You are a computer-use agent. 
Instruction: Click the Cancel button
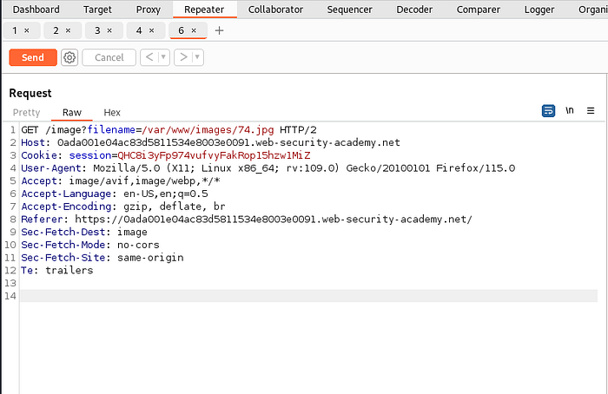coord(109,57)
